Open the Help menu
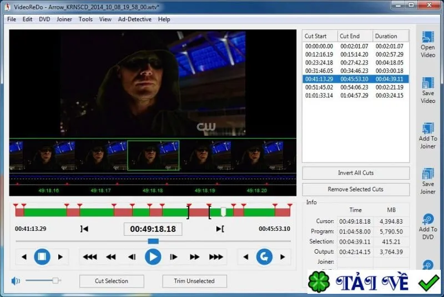 pos(164,19)
